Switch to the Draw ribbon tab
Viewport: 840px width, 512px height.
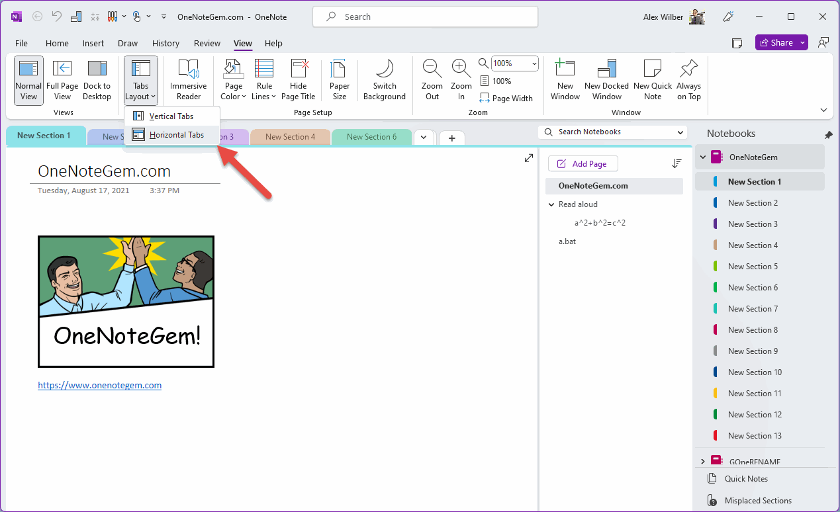point(128,43)
